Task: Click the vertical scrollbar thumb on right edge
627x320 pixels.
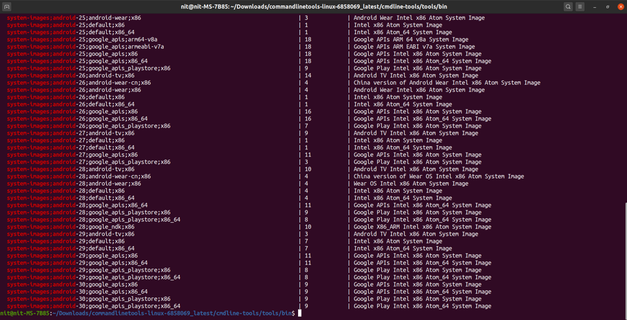Action: click(x=624, y=258)
